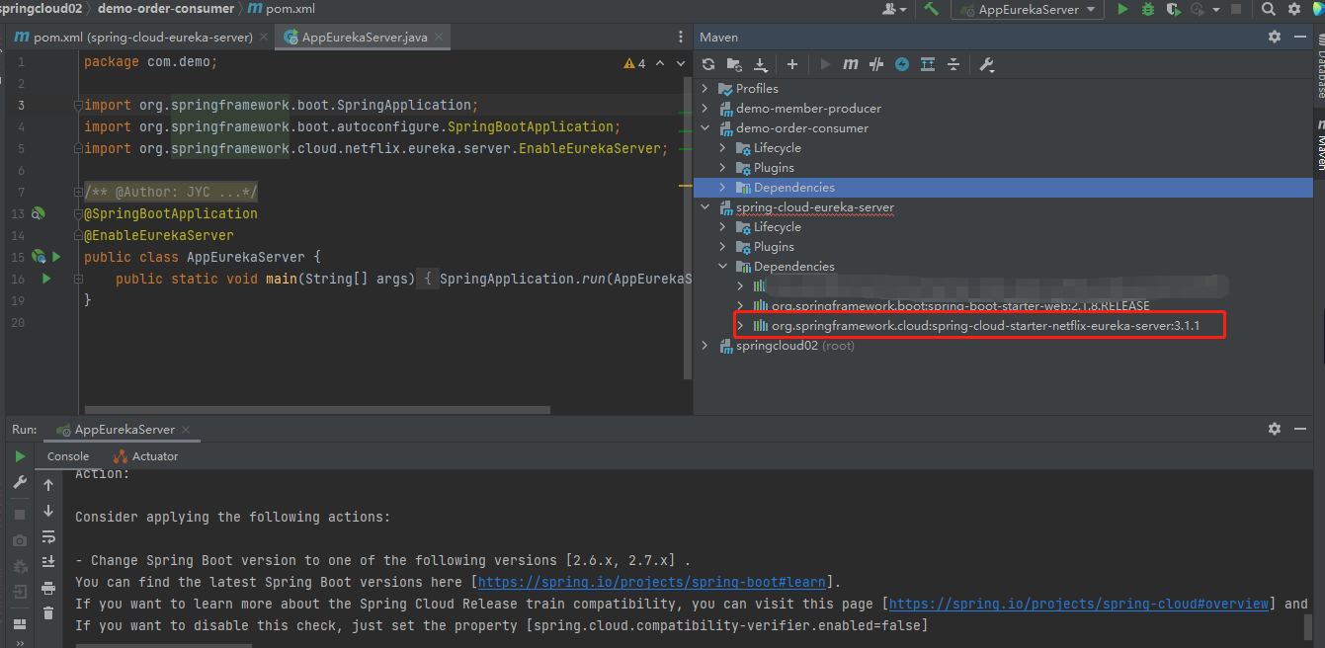Open the AppEurekaServer run configuration dropdown

click(x=1028, y=9)
